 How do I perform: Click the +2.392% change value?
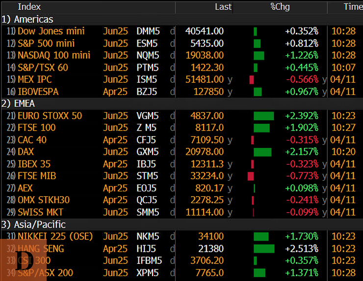[x=302, y=116]
